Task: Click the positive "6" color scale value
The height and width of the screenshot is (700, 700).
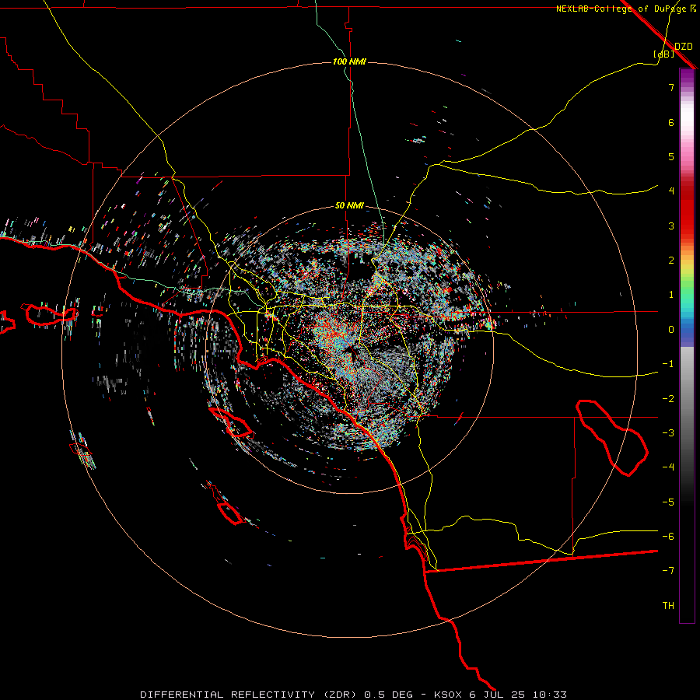Action: [671, 122]
